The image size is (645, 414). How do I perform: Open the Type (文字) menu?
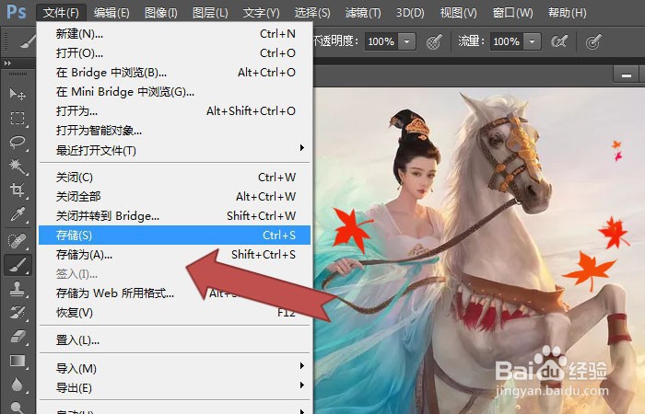coord(261,13)
